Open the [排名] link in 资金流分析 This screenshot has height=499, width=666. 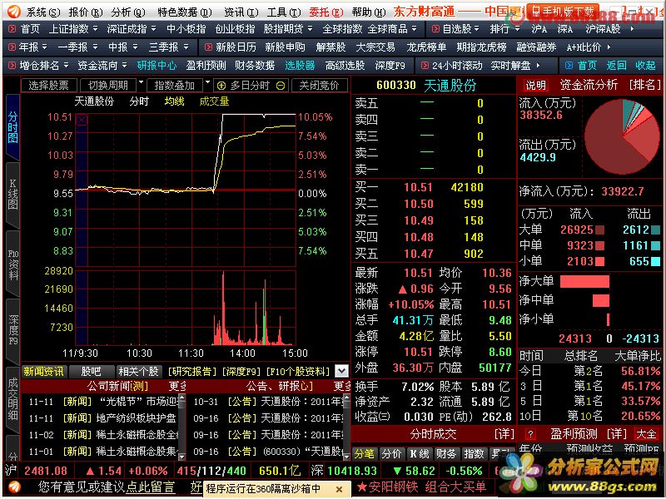(x=645, y=85)
